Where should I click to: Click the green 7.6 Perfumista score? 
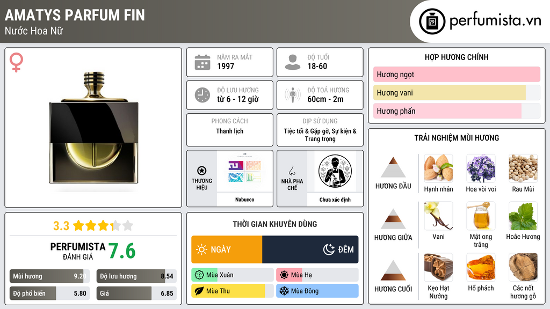(122, 251)
